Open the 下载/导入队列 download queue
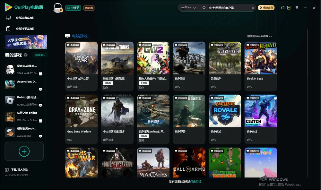This screenshot has height=190, width=321. 17,169
